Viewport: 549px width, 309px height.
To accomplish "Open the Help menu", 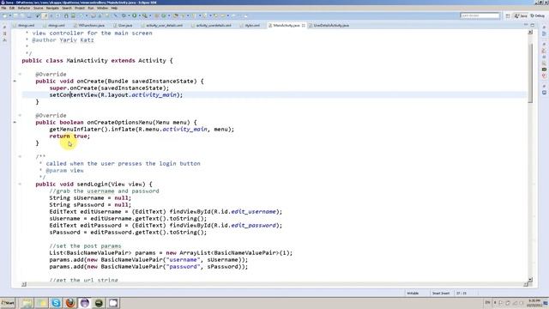I will pyautogui.click(x=114, y=8).
